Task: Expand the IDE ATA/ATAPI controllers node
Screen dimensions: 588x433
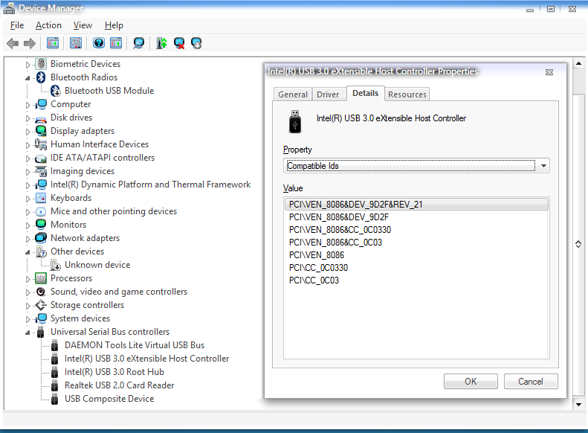Action: [28, 158]
